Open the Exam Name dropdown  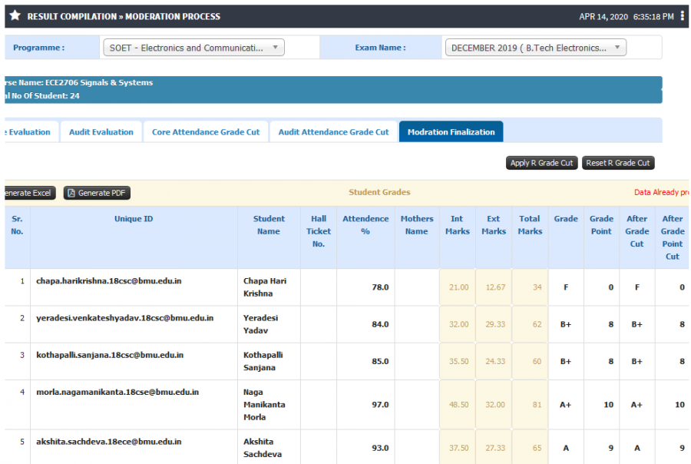(536, 48)
